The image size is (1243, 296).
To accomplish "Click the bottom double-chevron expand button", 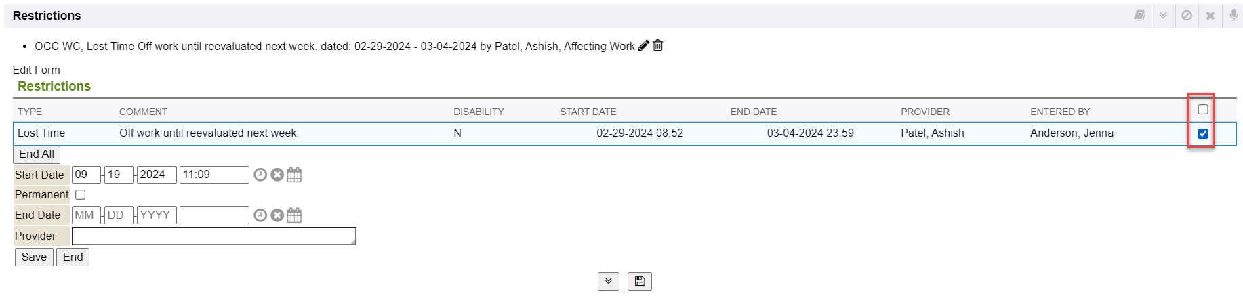I will pyautogui.click(x=609, y=281).
